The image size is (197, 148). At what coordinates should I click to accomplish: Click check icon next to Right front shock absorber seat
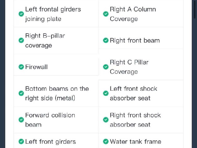(x=106, y=120)
